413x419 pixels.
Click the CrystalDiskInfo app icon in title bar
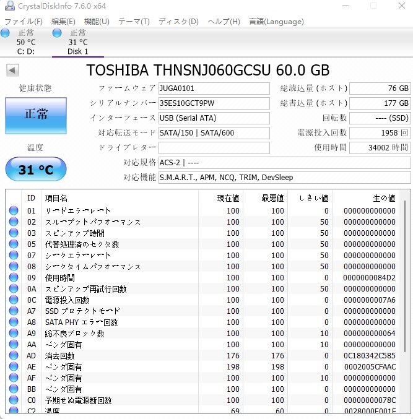pyautogui.click(x=6, y=6)
